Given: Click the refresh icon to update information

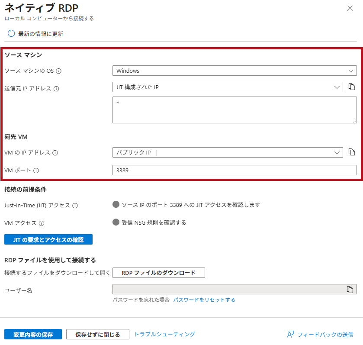Looking at the screenshot, I should [x=11, y=32].
